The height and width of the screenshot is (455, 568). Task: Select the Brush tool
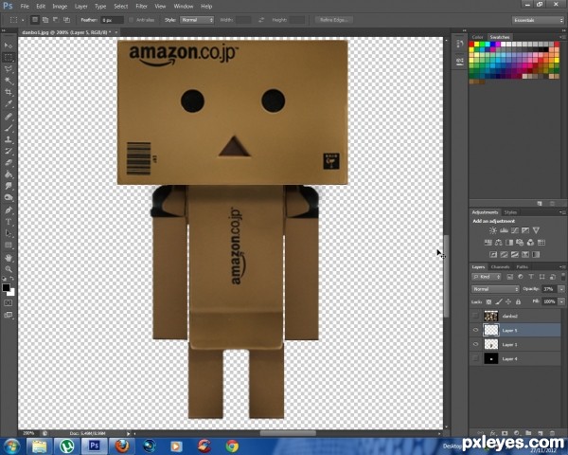click(x=9, y=128)
